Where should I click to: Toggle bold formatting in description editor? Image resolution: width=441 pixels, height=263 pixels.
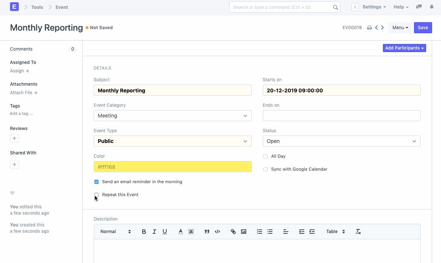[x=144, y=232]
